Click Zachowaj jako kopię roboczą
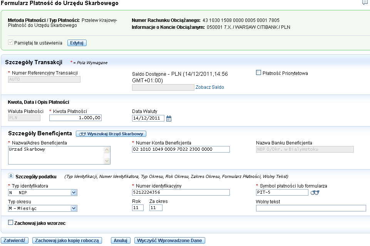 (x=67, y=240)
